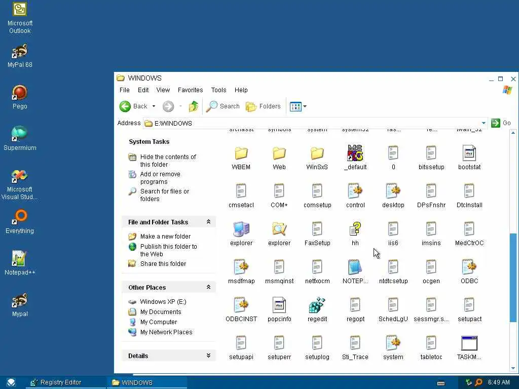Click the Back button
The image size is (519, 389).
click(x=133, y=106)
